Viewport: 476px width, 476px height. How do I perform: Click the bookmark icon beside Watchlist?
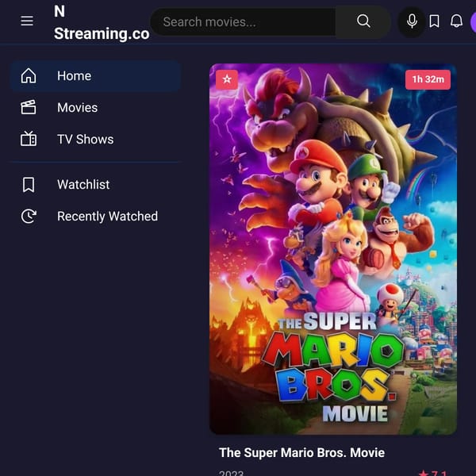tap(29, 185)
